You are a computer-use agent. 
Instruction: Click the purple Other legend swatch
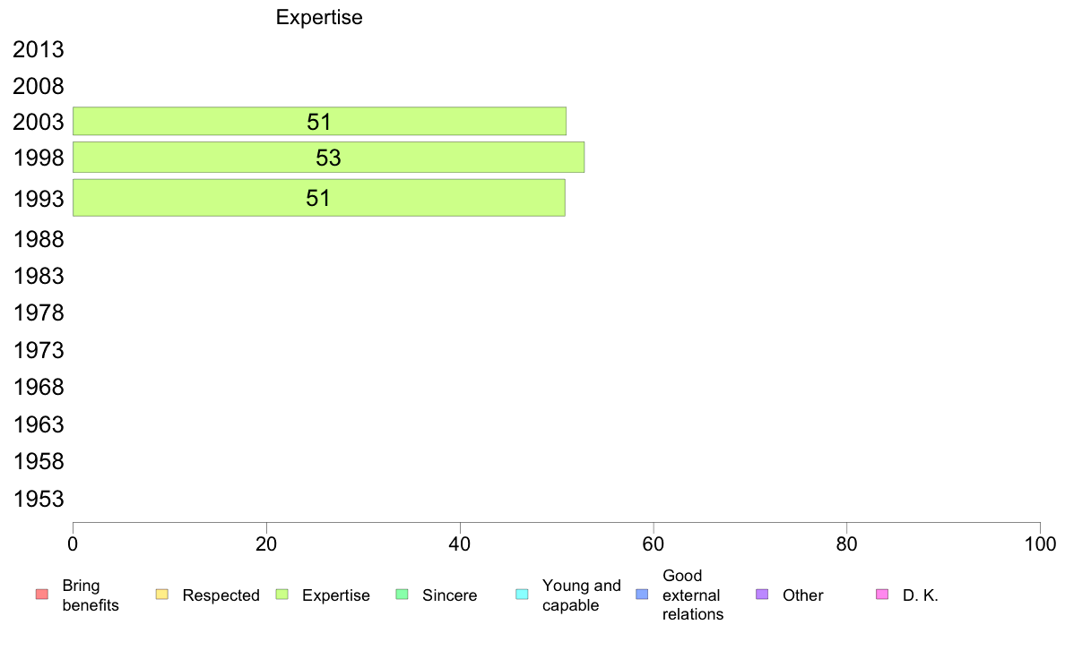pos(762,595)
